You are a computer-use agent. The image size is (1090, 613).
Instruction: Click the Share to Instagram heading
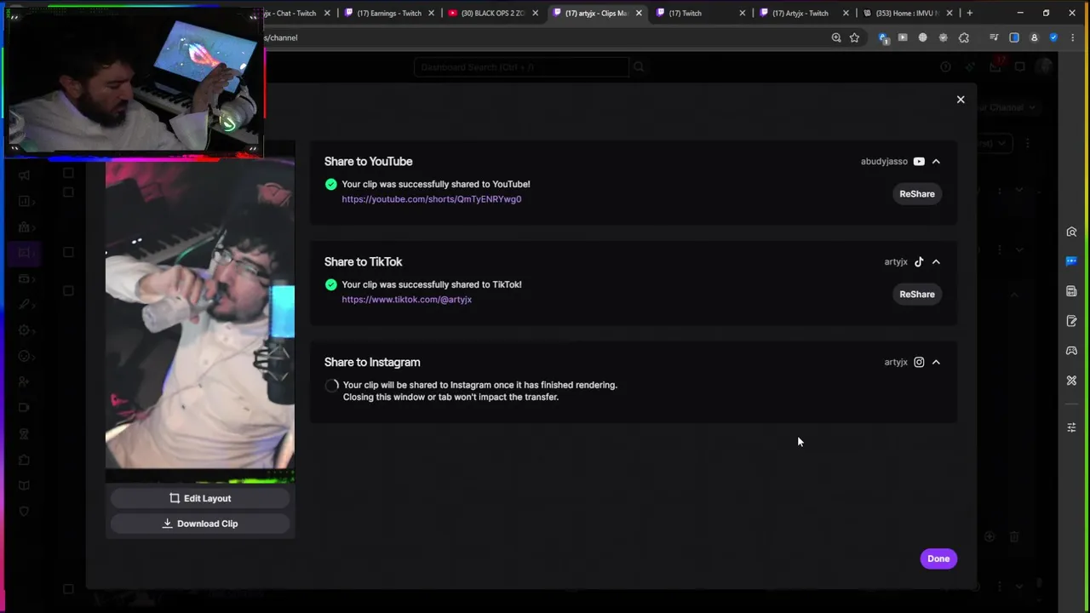pyautogui.click(x=372, y=363)
